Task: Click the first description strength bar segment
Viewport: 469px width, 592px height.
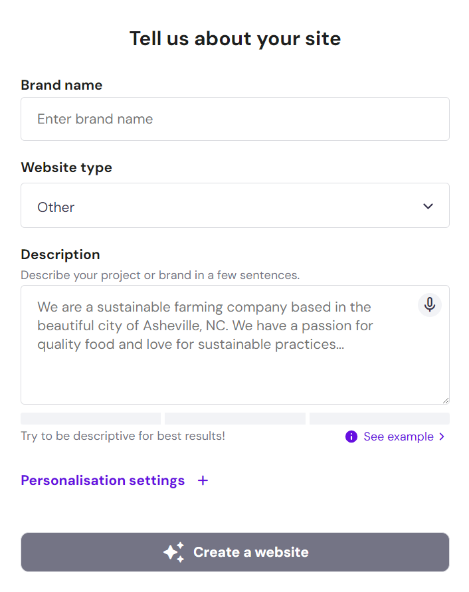Action: click(90, 419)
